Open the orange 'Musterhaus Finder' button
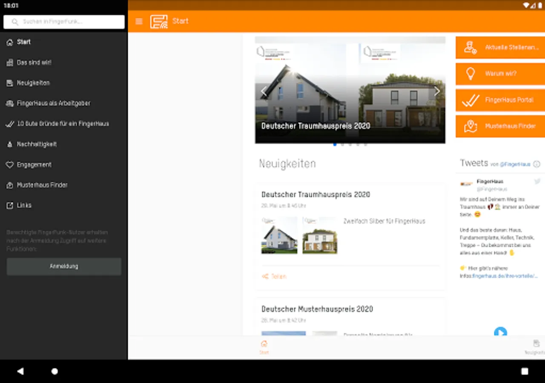The image size is (545, 383). pyautogui.click(x=500, y=126)
